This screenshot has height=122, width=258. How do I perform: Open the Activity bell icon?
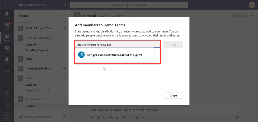pos(7,15)
